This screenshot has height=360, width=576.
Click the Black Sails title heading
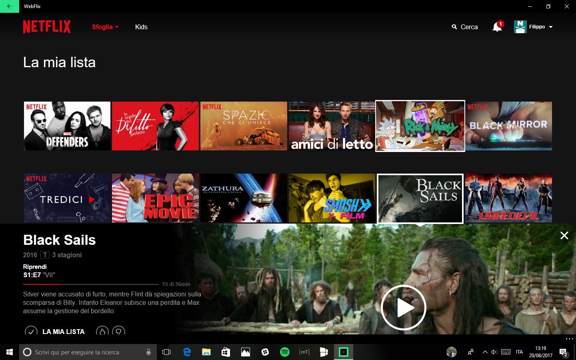59,240
